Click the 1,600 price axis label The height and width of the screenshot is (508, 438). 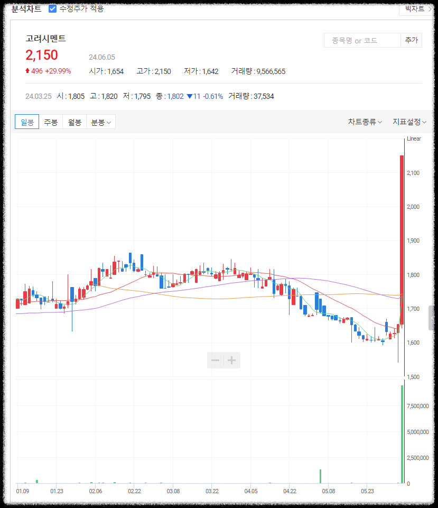(413, 343)
